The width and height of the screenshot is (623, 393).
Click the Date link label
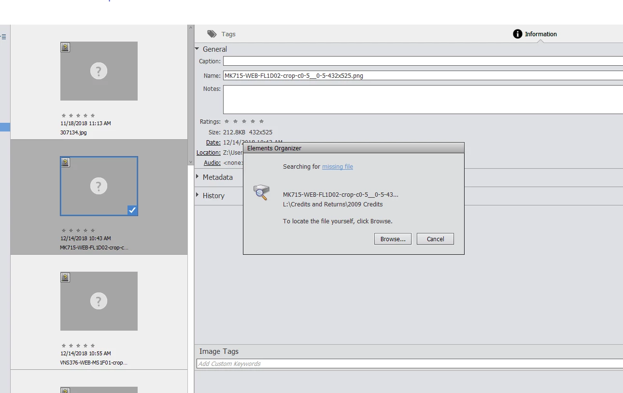tap(213, 142)
